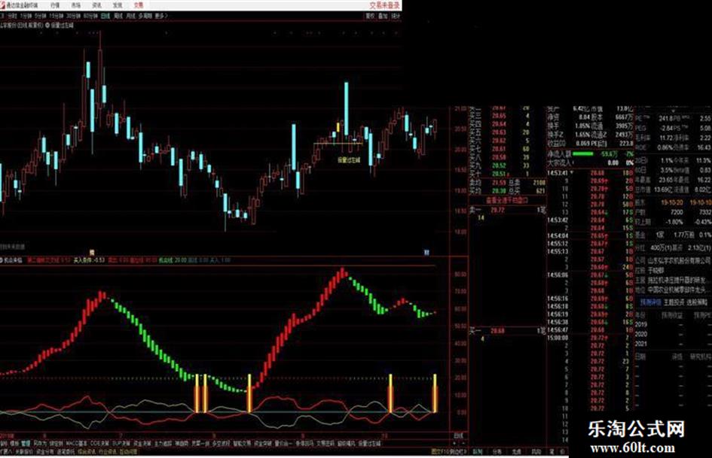Select the MACD indicator tab at bottom
The width and height of the screenshot is (712, 458).
click(77, 443)
